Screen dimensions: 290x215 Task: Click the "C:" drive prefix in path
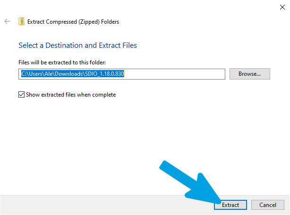pyautogui.click(x=24, y=74)
